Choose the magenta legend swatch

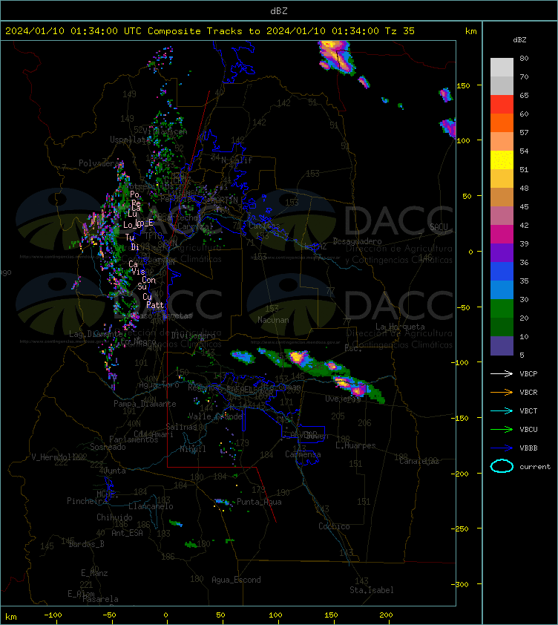[x=502, y=234]
